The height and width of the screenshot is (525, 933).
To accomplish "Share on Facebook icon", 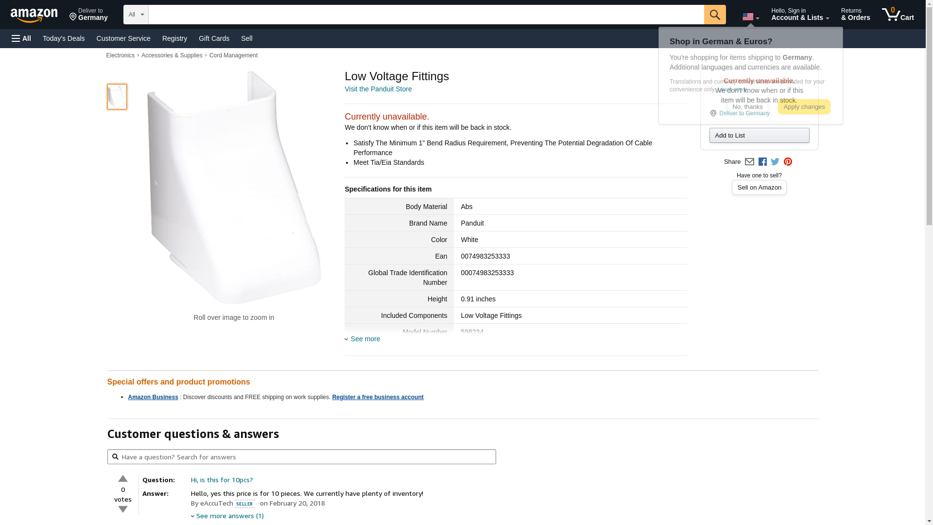I will click(x=762, y=162).
